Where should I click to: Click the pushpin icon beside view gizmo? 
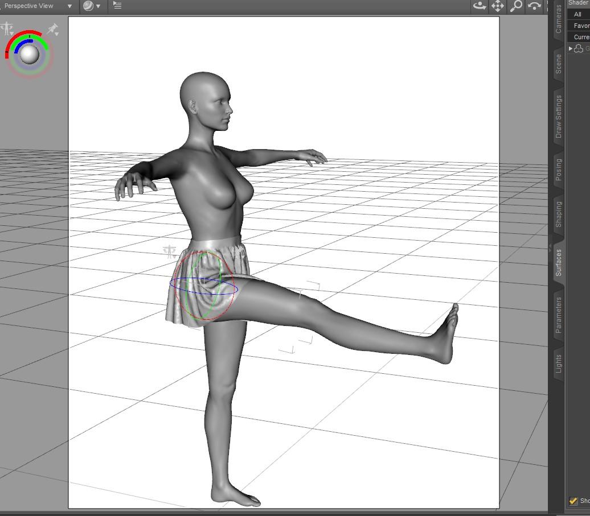[x=53, y=30]
